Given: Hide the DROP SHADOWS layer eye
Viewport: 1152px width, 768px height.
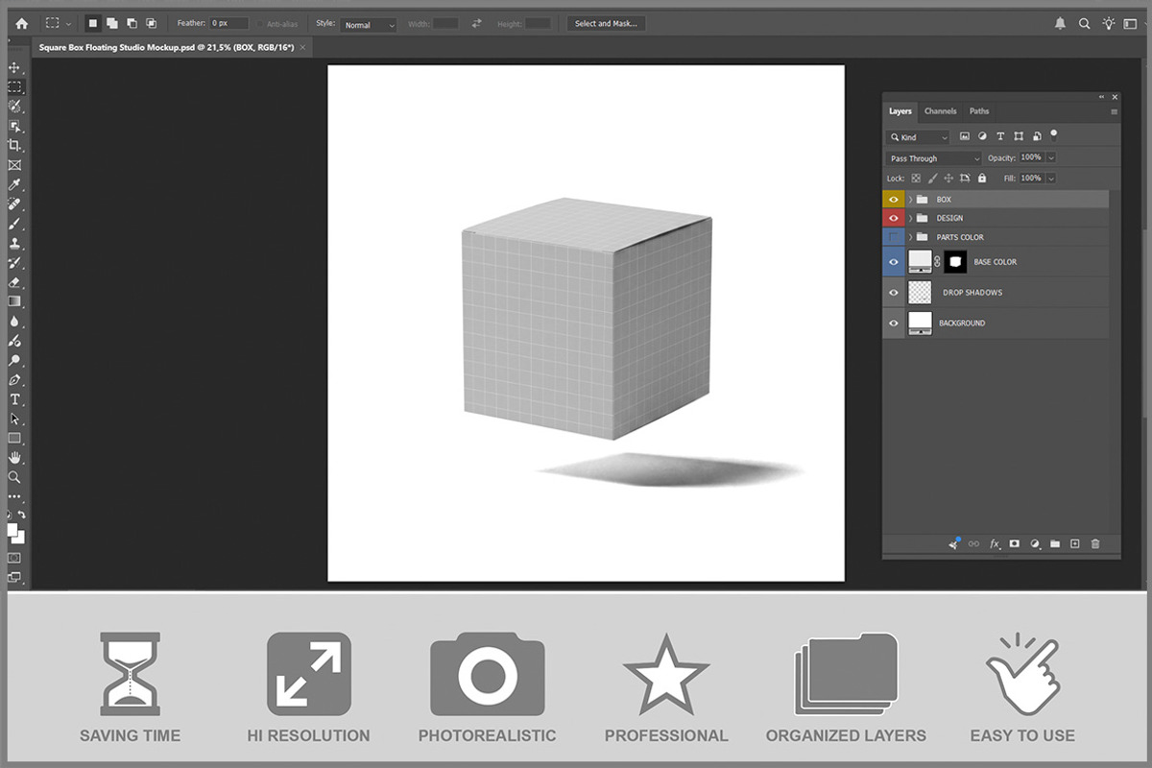Looking at the screenshot, I should (894, 292).
